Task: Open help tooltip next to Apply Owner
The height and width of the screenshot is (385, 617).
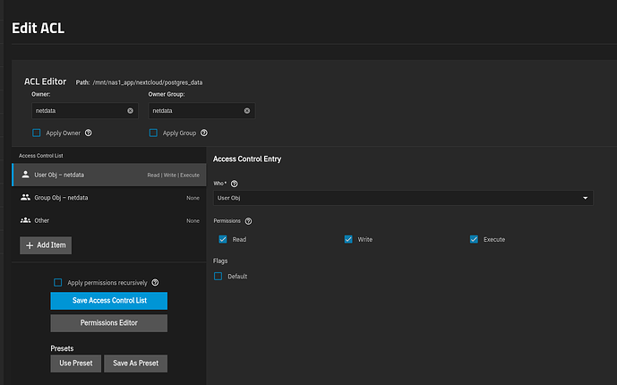Action: tap(89, 133)
